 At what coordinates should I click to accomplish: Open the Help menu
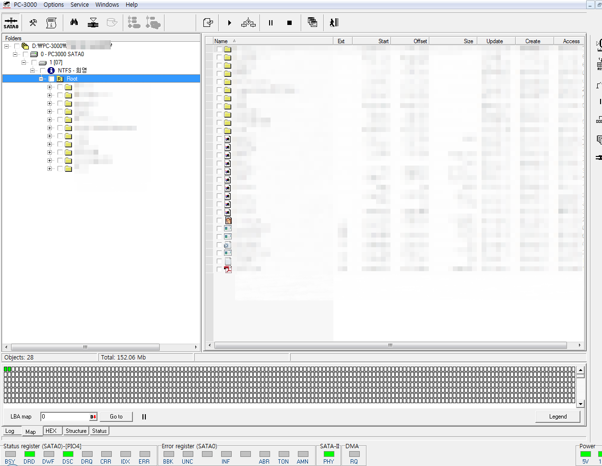(x=132, y=5)
